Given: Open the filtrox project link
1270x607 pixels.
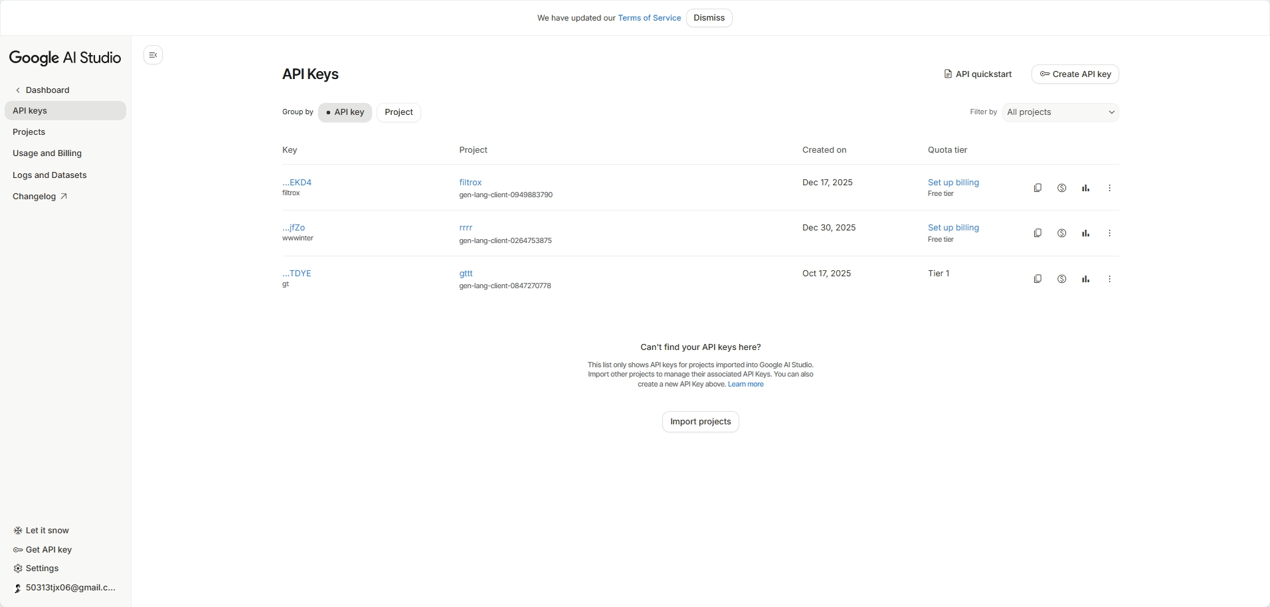Looking at the screenshot, I should point(470,183).
